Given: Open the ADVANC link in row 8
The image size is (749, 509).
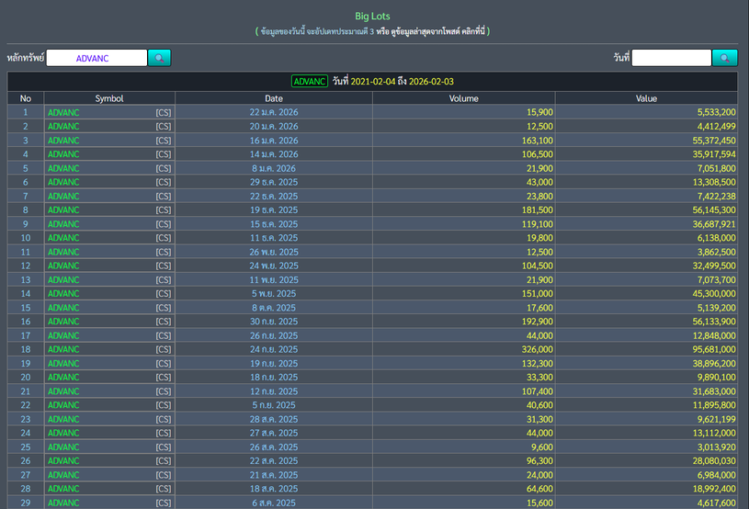Looking at the screenshot, I should coord(64,210).
